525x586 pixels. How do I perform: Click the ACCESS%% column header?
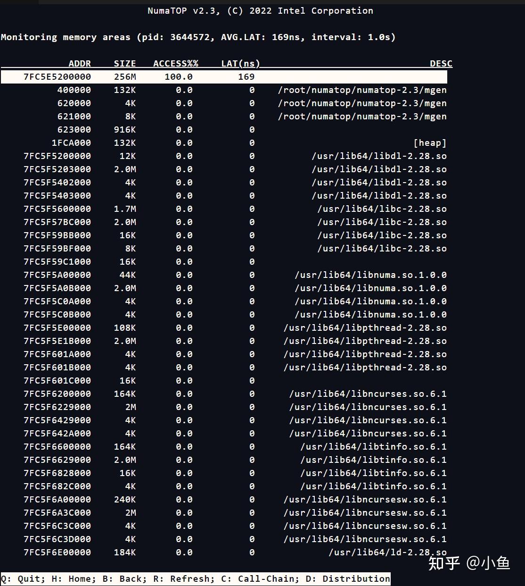click(x=176, y=63)
